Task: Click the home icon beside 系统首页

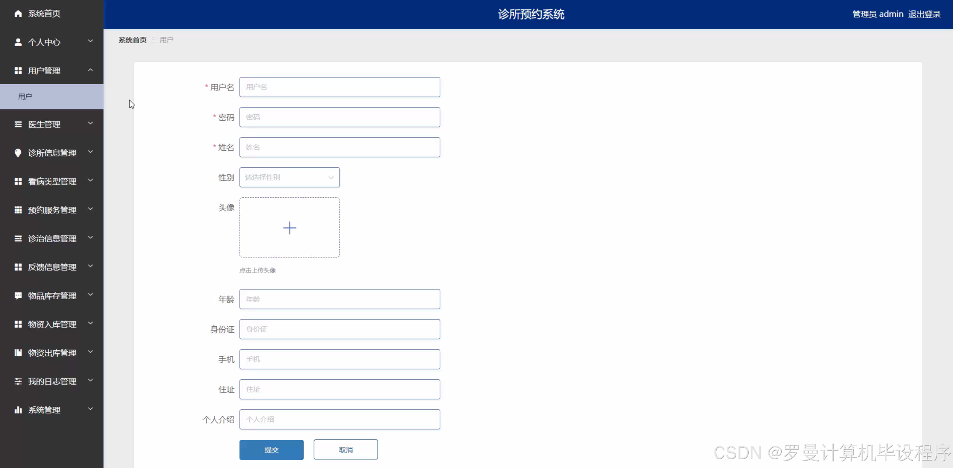Action: coord(18,14)
